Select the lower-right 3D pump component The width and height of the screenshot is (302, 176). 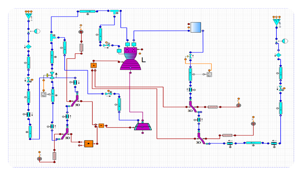201,138
